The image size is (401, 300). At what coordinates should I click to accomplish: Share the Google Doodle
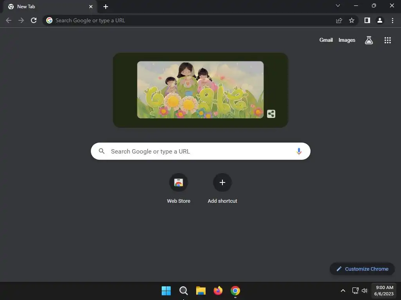[271, 114]
